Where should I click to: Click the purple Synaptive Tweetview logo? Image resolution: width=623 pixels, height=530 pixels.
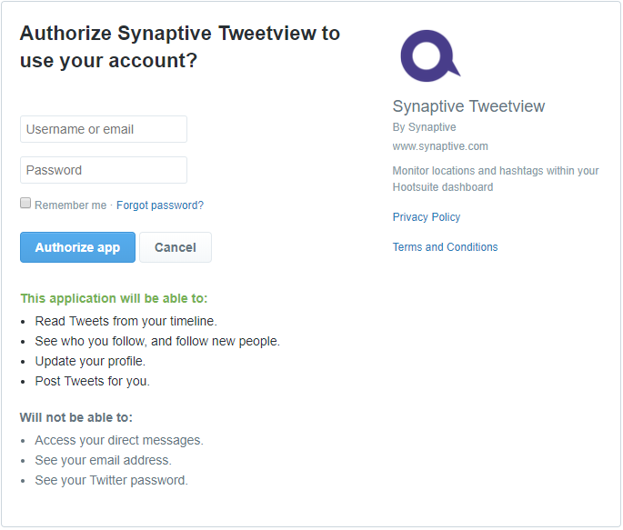pyautogui.click(x=430, y=56)
